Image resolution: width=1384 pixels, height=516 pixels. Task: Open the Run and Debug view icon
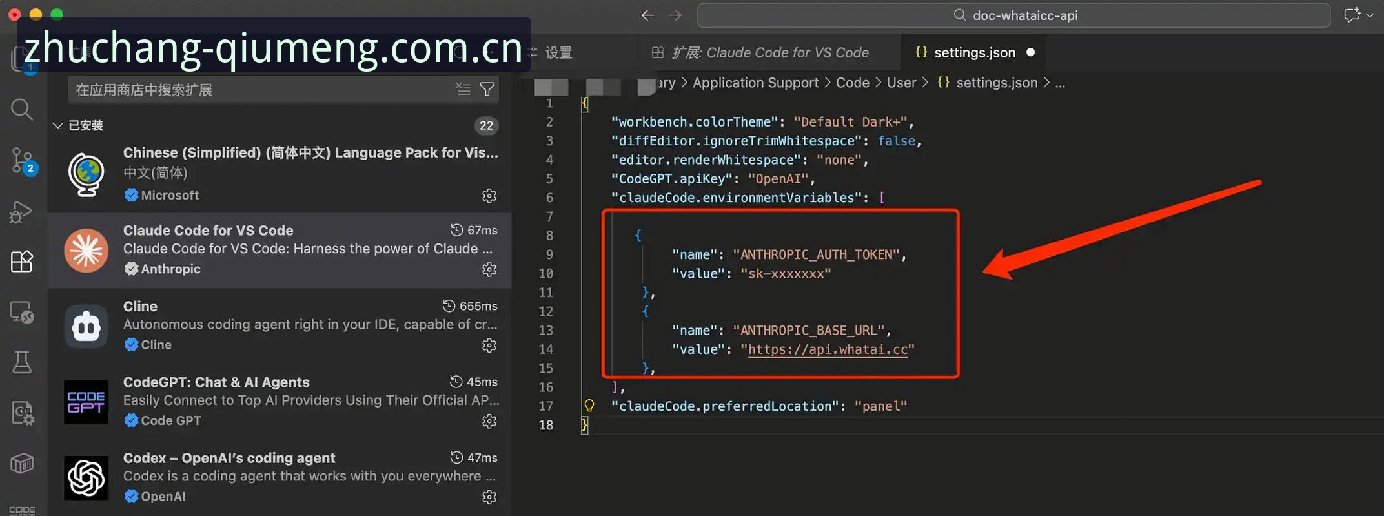21,212
